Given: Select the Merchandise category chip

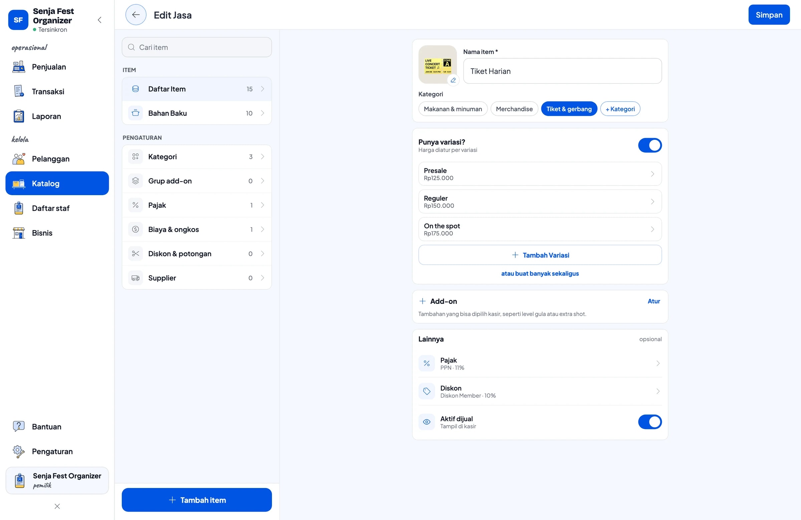Looking at the screenshot, I should [514, 109].
